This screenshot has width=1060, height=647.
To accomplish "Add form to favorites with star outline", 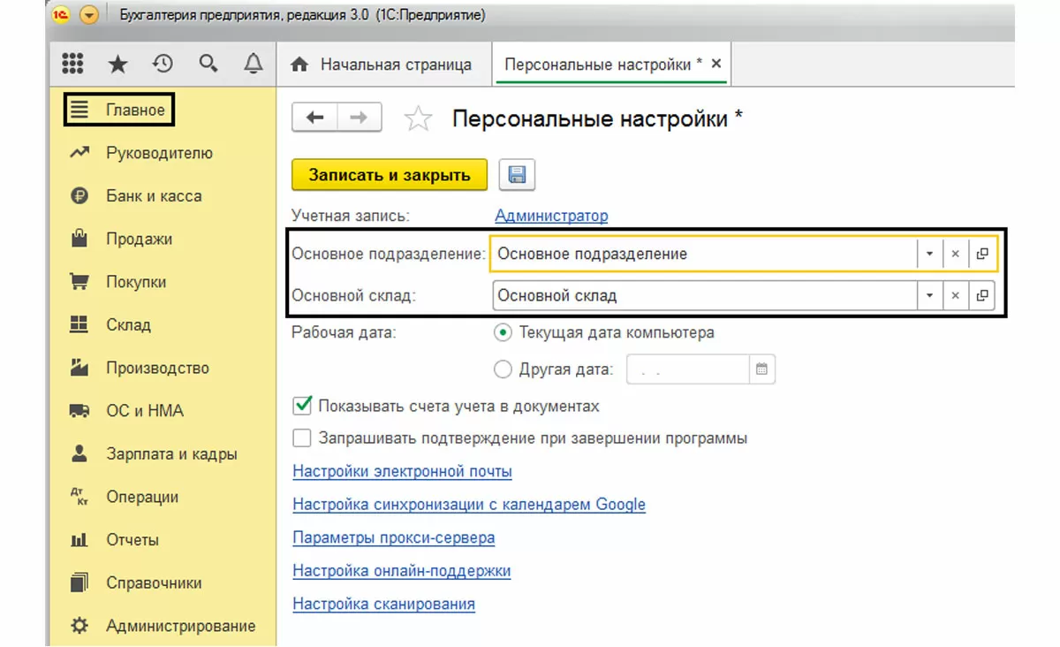I will pos(418,119).
